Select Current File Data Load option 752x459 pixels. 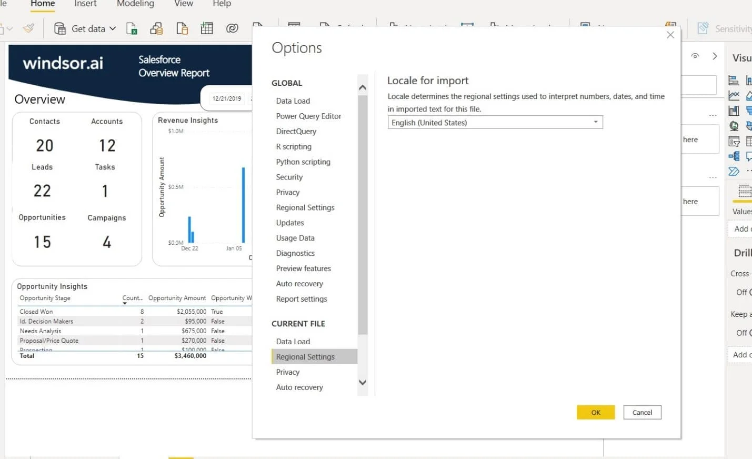pos(293,341)
